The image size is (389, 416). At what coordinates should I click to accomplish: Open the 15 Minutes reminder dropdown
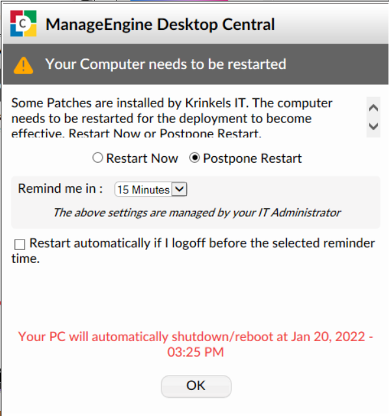(x=151, y=189)
